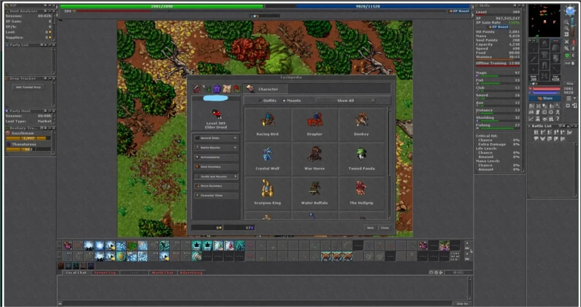
Task: Expand the General Stats dropdown
Action: click(x=216, y=138)
